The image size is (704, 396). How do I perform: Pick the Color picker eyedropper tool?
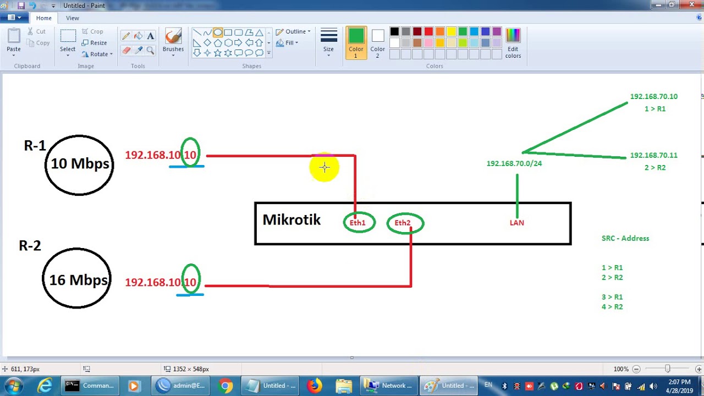click(x=138, y=50)
